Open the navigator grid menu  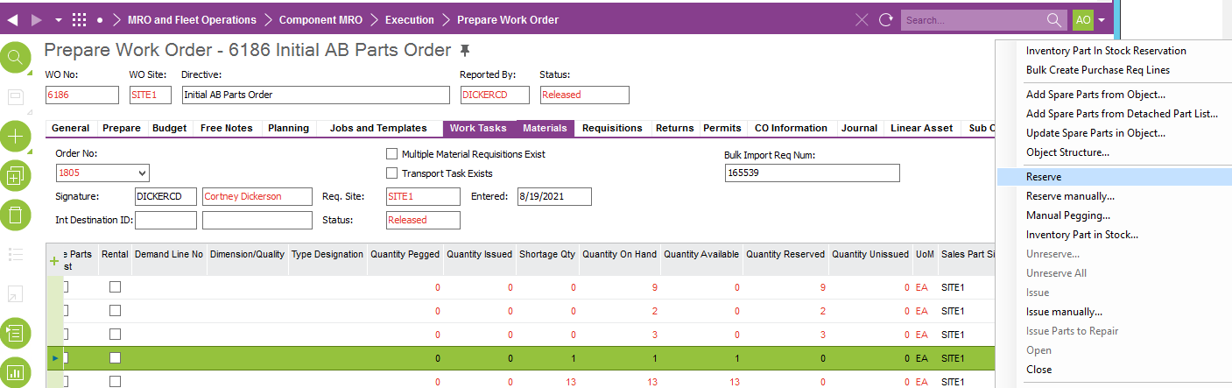(80, 19)
